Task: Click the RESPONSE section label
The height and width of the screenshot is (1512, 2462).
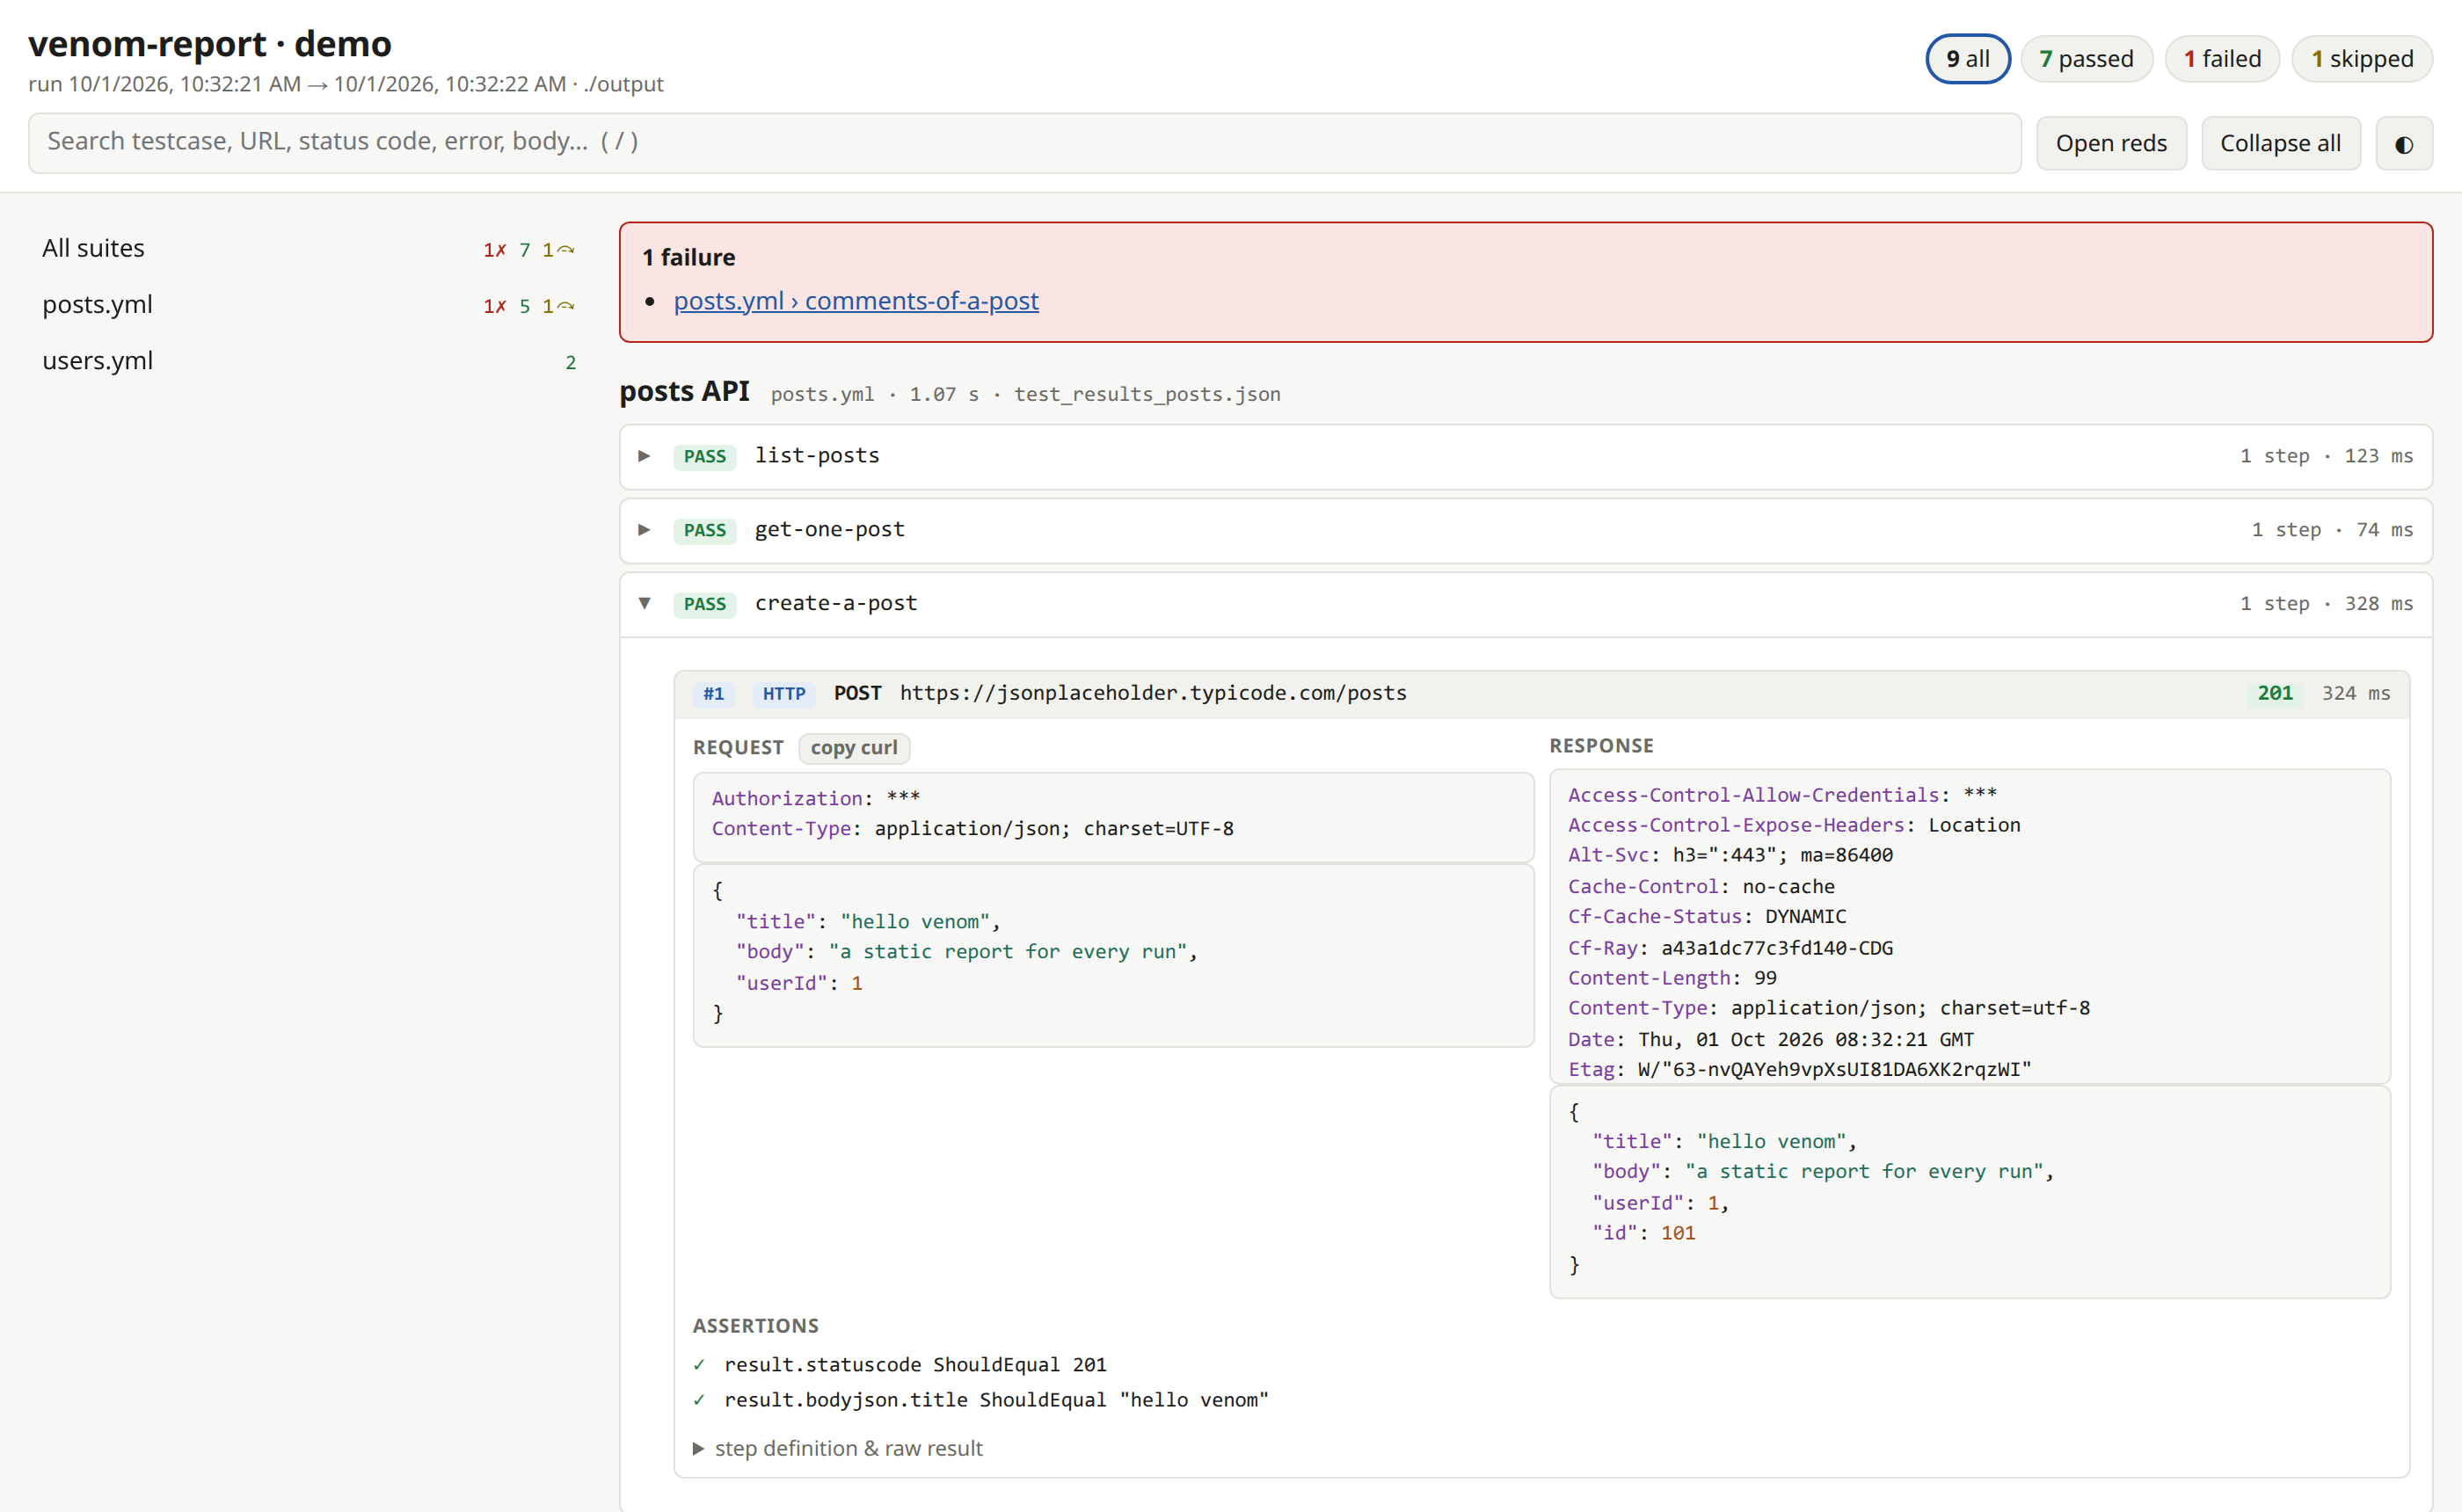Action: coord(1601,746)
